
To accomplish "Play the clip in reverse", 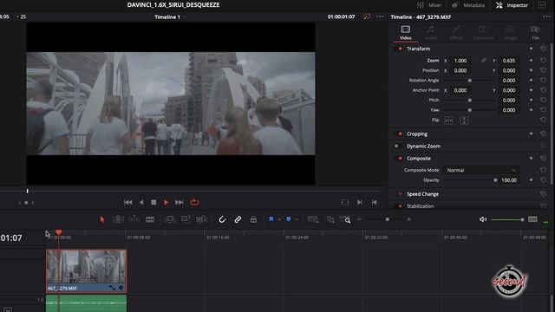I will (x=141, y=202).
